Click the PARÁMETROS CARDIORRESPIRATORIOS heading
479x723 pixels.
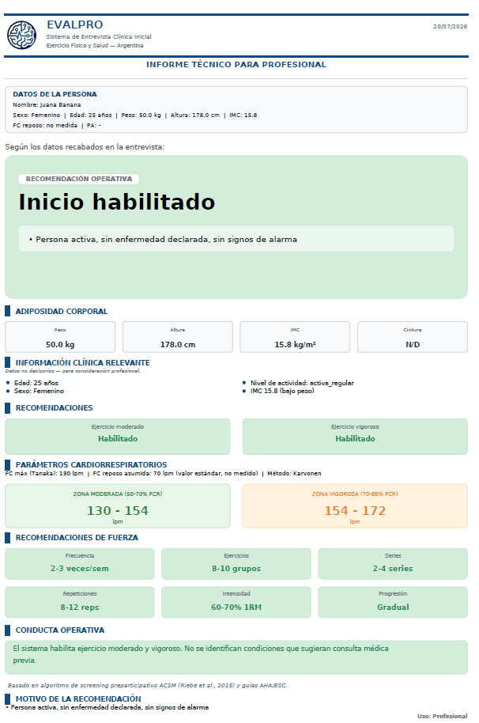point(91,465)
